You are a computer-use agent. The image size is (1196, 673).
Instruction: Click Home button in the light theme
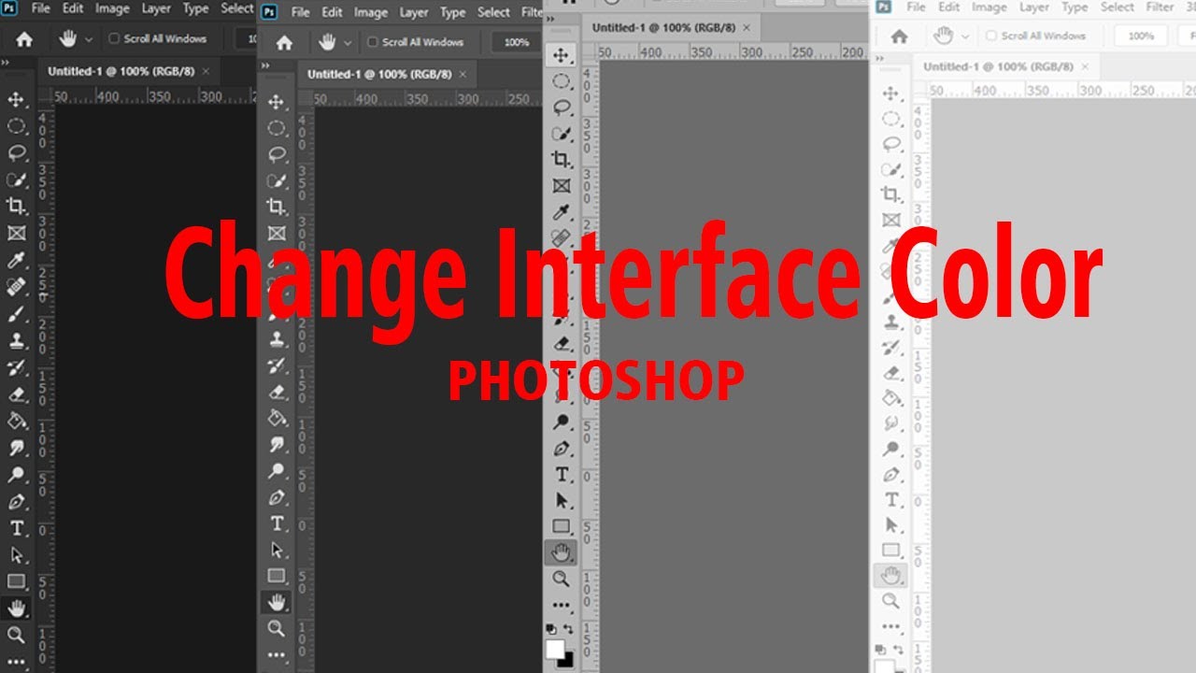[899, 36]
